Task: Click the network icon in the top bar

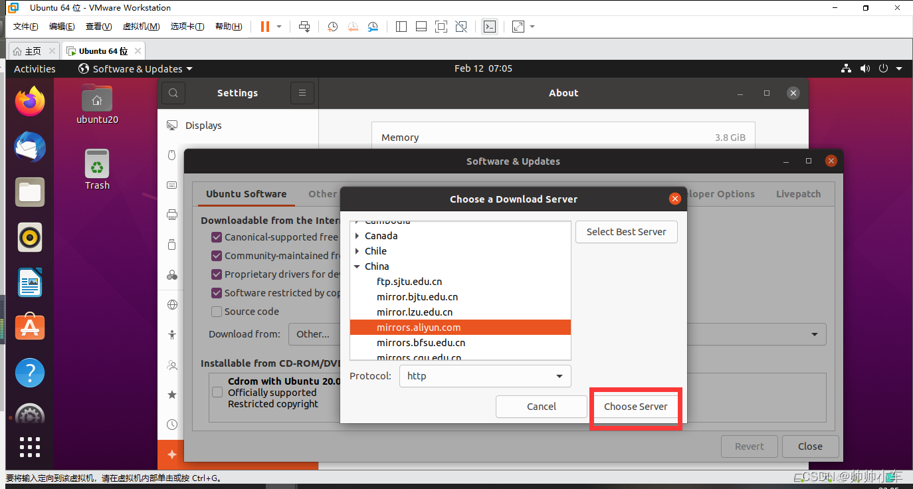Action: (846, 68)
